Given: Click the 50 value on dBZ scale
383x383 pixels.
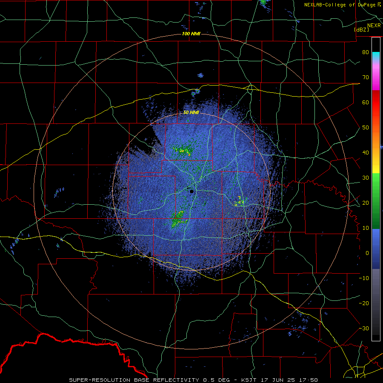Looking at the screenshot, I should click(366, 128).
